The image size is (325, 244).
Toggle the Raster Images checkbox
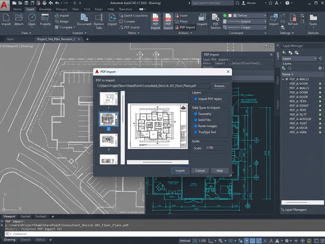[196, 126]
